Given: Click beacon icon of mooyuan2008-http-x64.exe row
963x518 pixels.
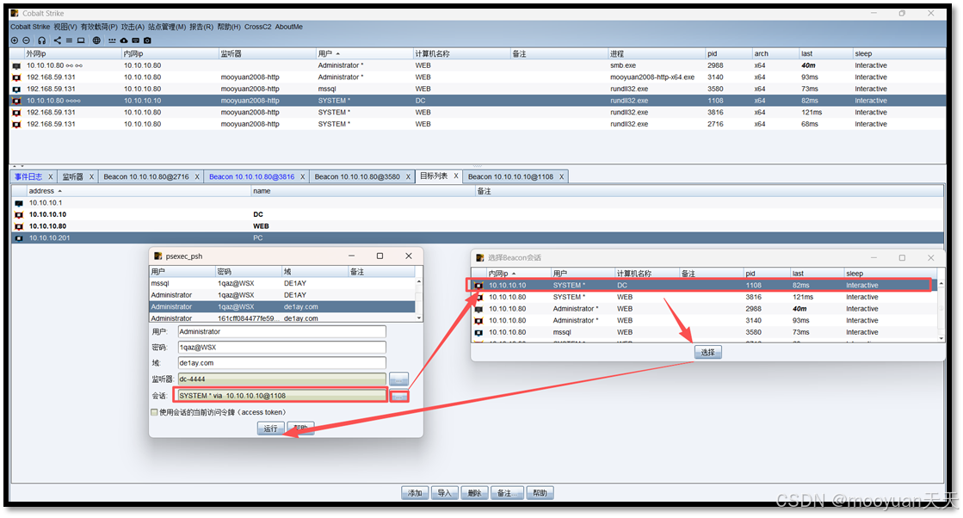Looking at the screenshot, I should coord(16,77).
